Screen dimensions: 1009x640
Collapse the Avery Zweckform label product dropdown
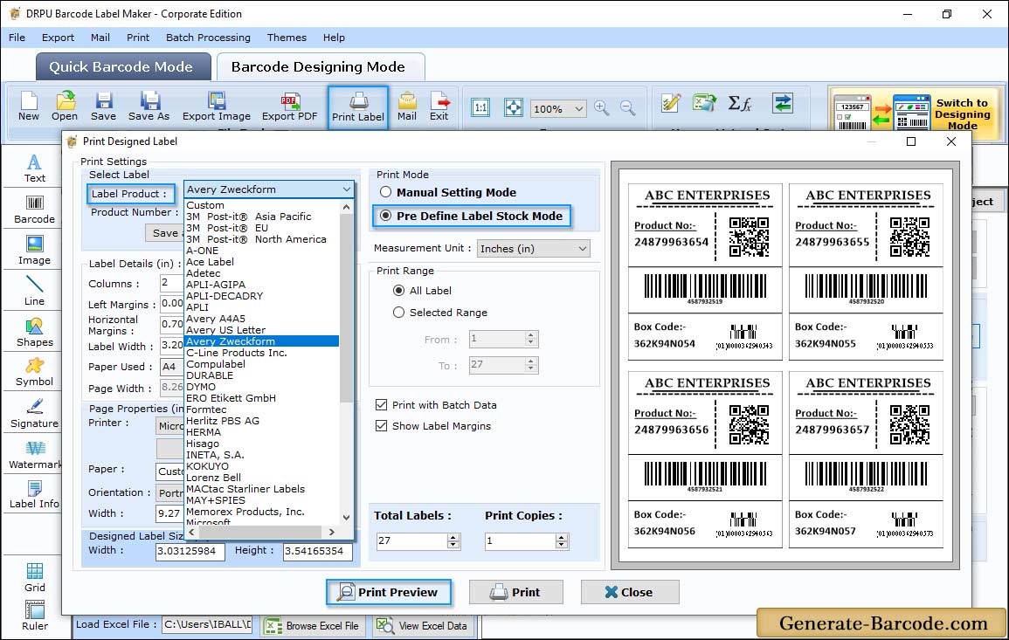coord(346,189)
